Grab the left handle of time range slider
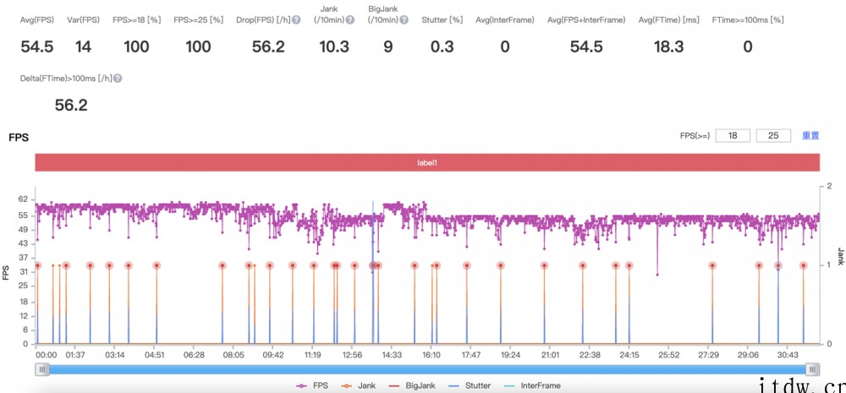This screenshot has width=846, height=393. click(x=41, y=369)
